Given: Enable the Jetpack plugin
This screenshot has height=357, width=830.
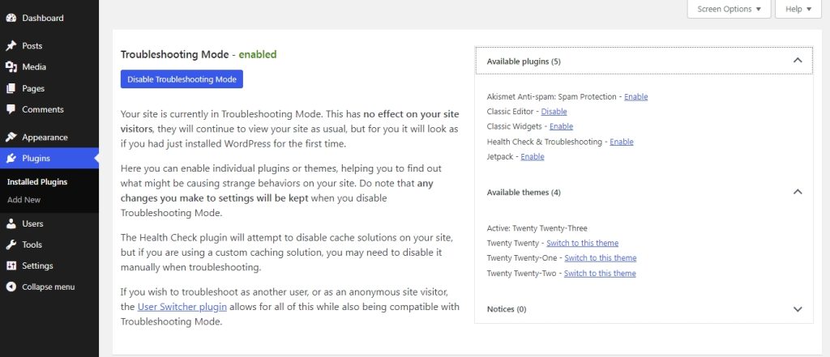Looking at the screenshot, I should (533, 156).
